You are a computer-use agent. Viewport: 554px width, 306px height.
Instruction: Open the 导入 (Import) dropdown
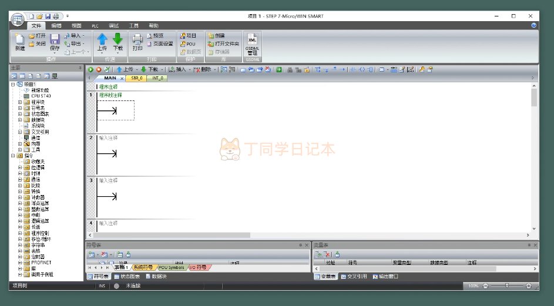[x=76, y=35]
